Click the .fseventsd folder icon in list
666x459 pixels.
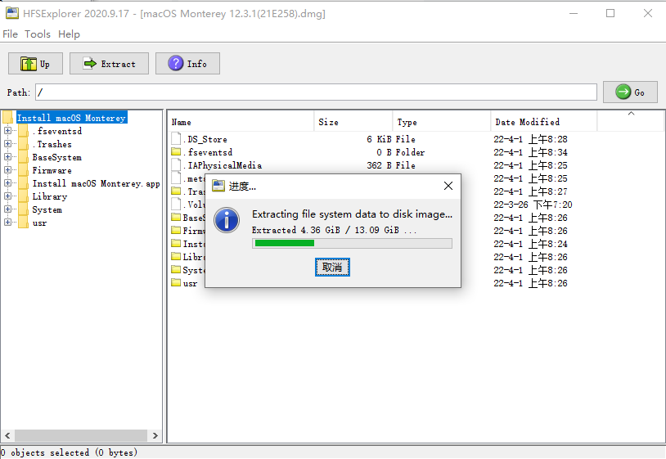tap(176, 151)
